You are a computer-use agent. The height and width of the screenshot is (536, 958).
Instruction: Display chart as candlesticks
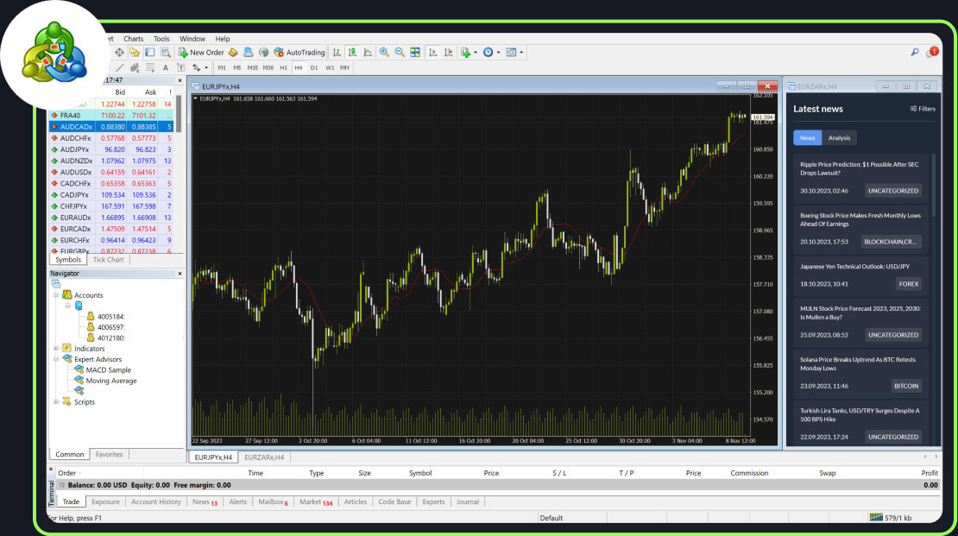click(x=353, y=52)
